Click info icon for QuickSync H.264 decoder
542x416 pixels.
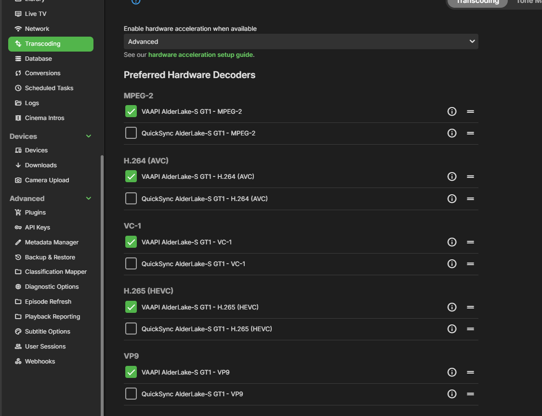tap(452, 199)
